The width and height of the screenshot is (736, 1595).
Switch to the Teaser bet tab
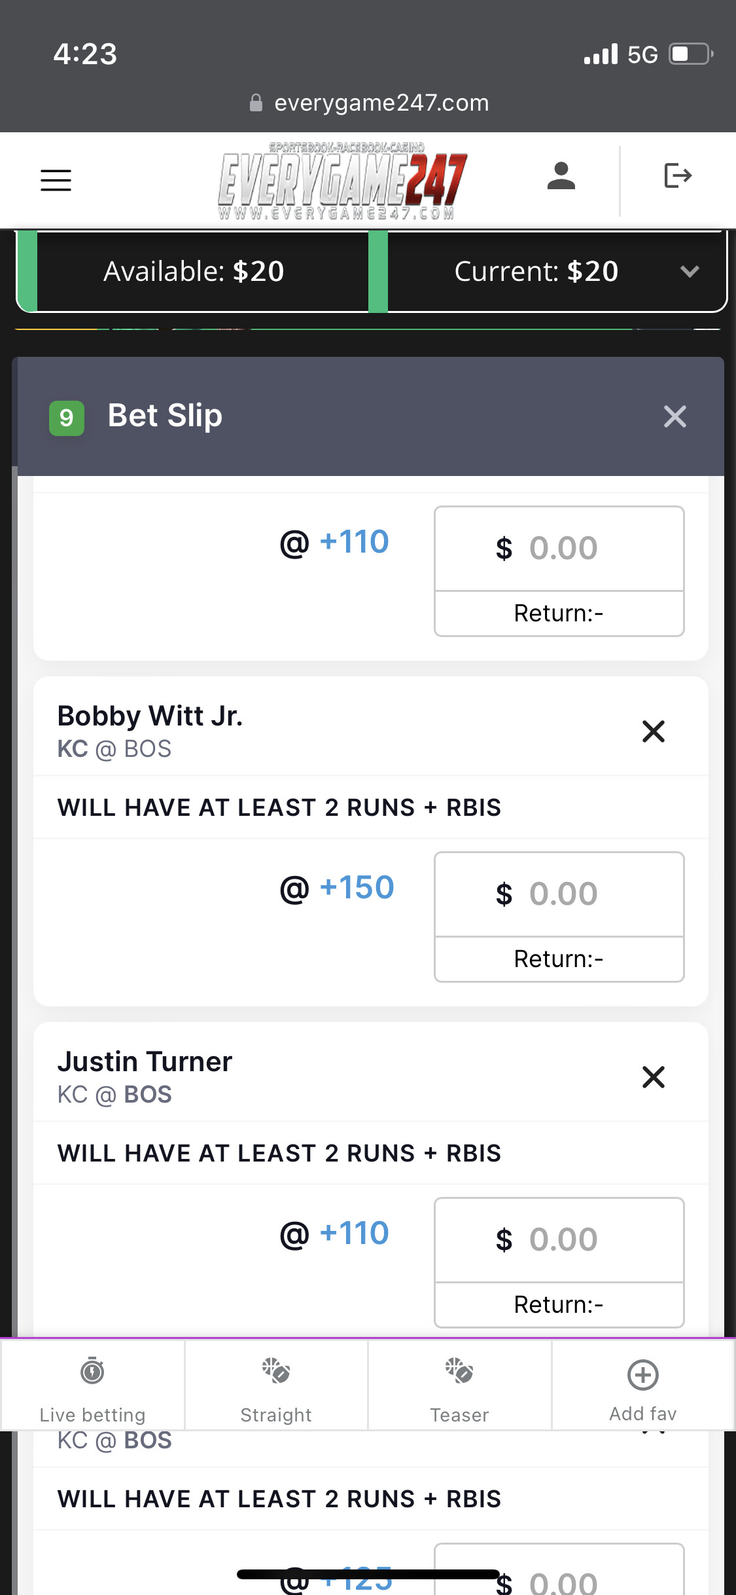click(459, 1385)
